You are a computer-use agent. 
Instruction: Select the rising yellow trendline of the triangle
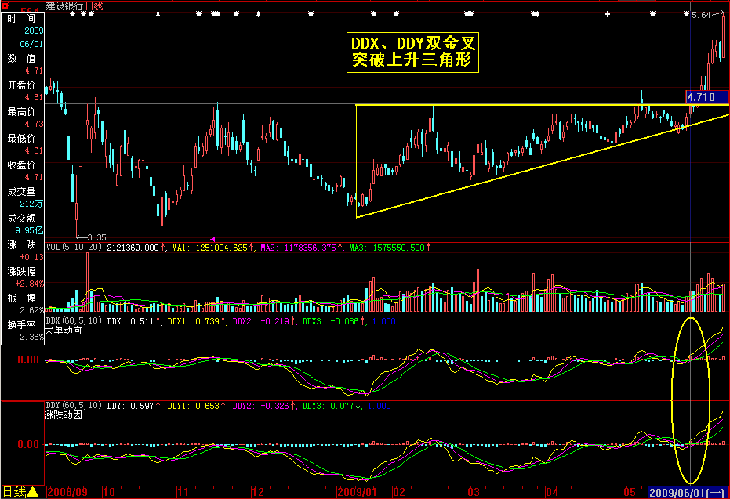[541, 161]
